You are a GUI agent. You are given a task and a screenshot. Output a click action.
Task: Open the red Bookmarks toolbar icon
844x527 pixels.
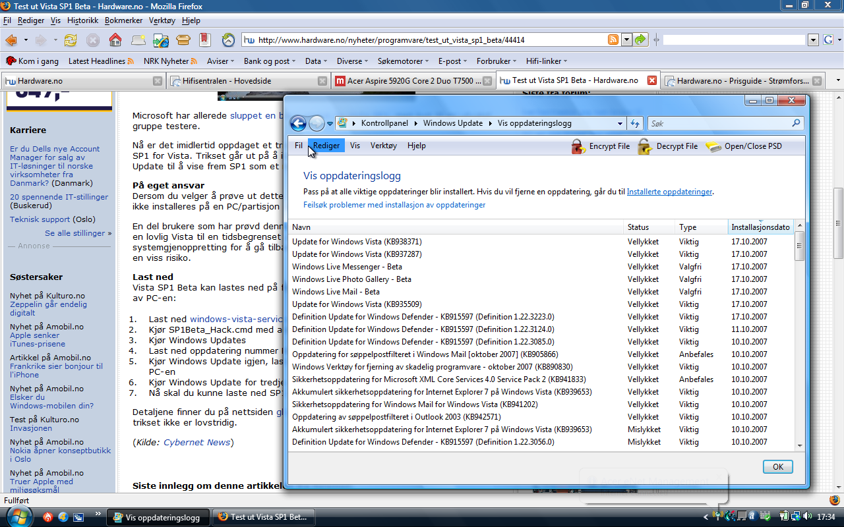[x=205, y=40]
